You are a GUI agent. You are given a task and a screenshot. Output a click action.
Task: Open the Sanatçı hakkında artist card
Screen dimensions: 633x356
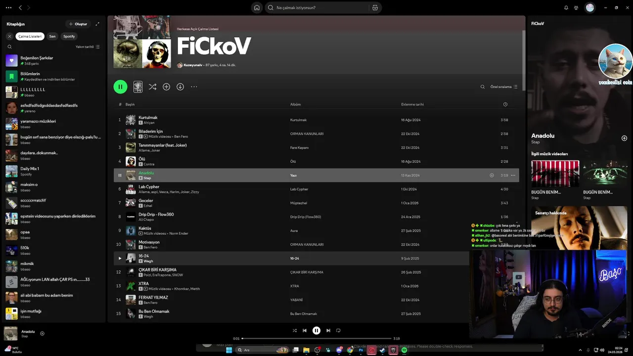(x=579, y=227)
